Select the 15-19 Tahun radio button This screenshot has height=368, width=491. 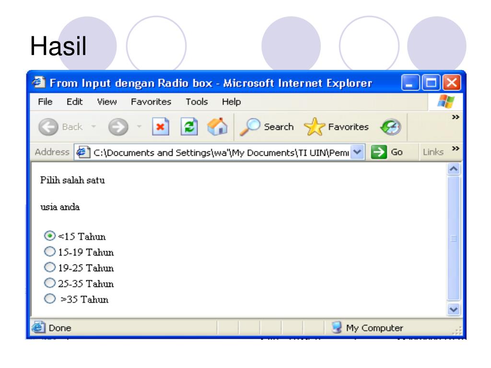pyautogui.click(x=49, y=251)
